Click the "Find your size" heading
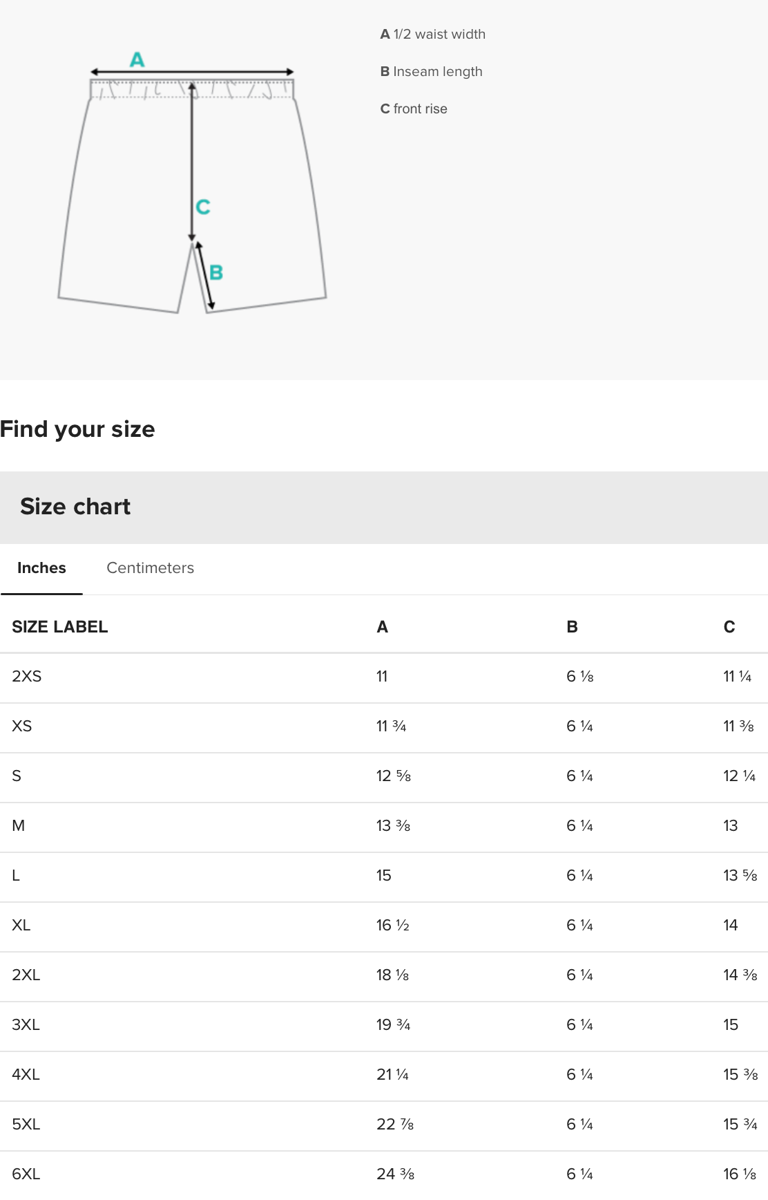Screen dimensions: 768x1200 (77, 429)
